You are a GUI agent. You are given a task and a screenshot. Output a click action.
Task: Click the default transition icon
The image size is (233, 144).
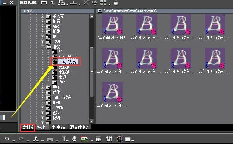click(x=50, y=139)
